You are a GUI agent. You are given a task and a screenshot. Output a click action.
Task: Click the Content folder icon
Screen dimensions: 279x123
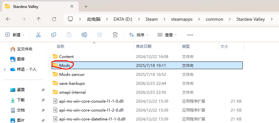click(55, 56)
